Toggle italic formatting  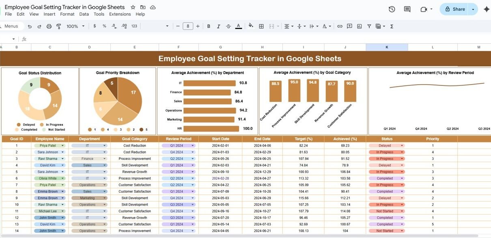(219, 26)
